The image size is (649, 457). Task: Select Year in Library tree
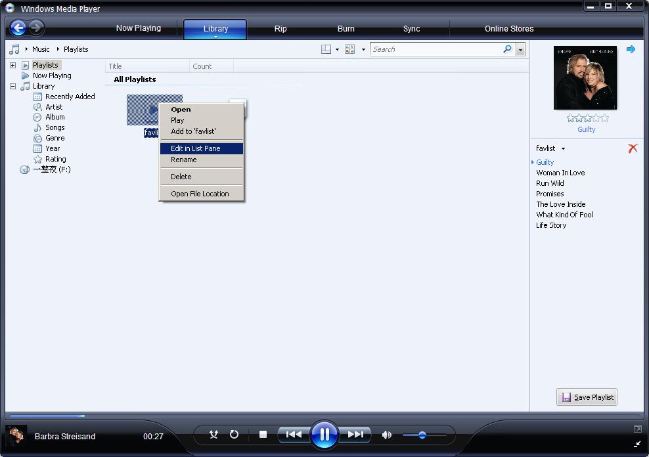tap(53, 148)
